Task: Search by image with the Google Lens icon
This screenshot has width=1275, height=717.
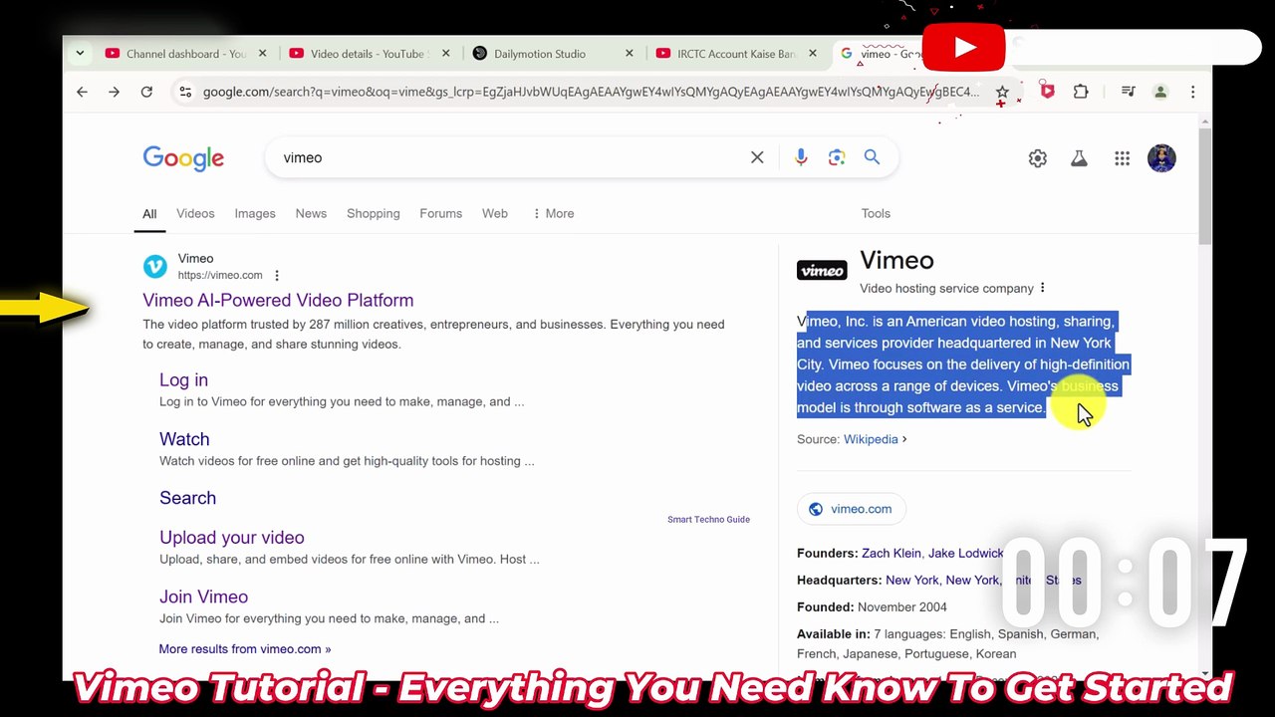Action: tap(837, 157)
